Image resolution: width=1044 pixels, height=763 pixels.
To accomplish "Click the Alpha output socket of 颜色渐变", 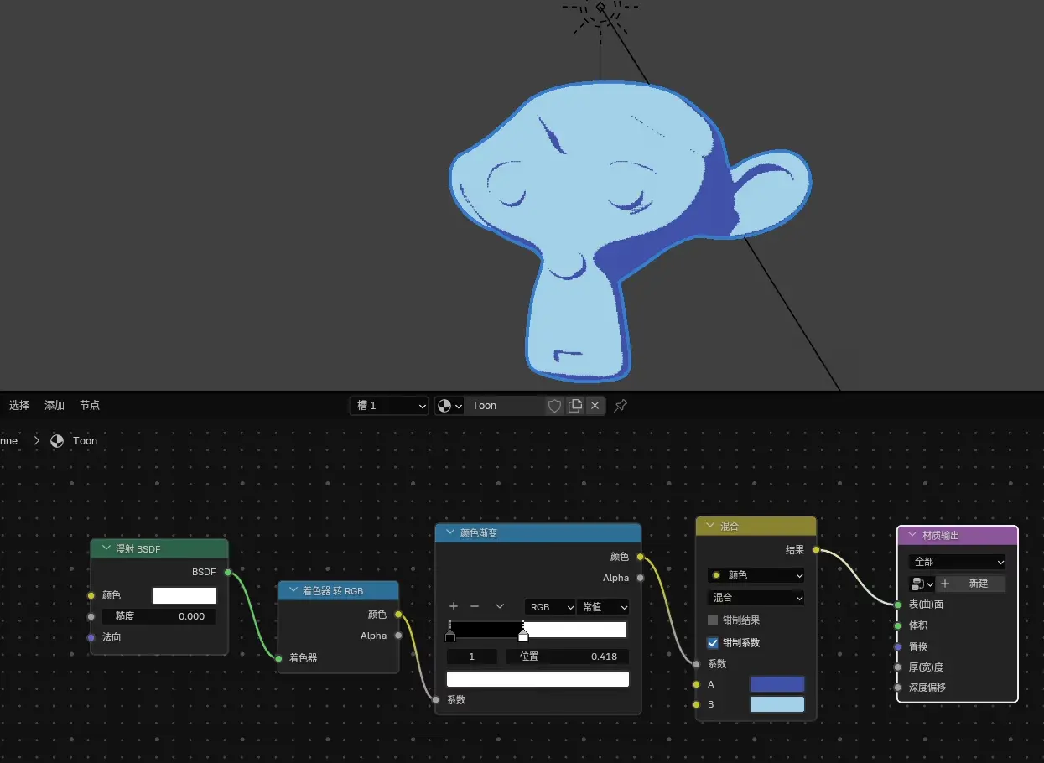I will click(641, 578).
